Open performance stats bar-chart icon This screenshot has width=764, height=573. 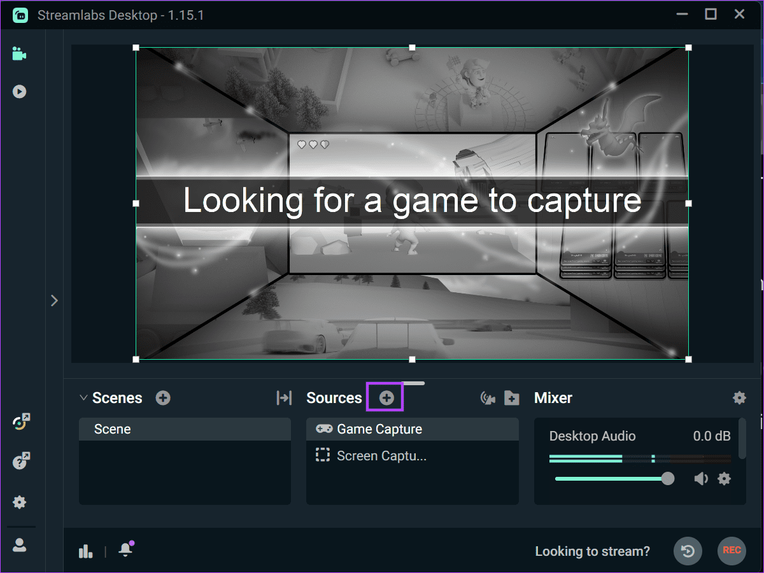pos(86,551)
